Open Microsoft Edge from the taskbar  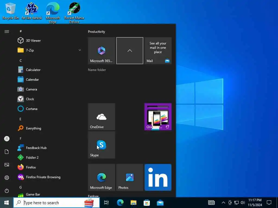120,203
